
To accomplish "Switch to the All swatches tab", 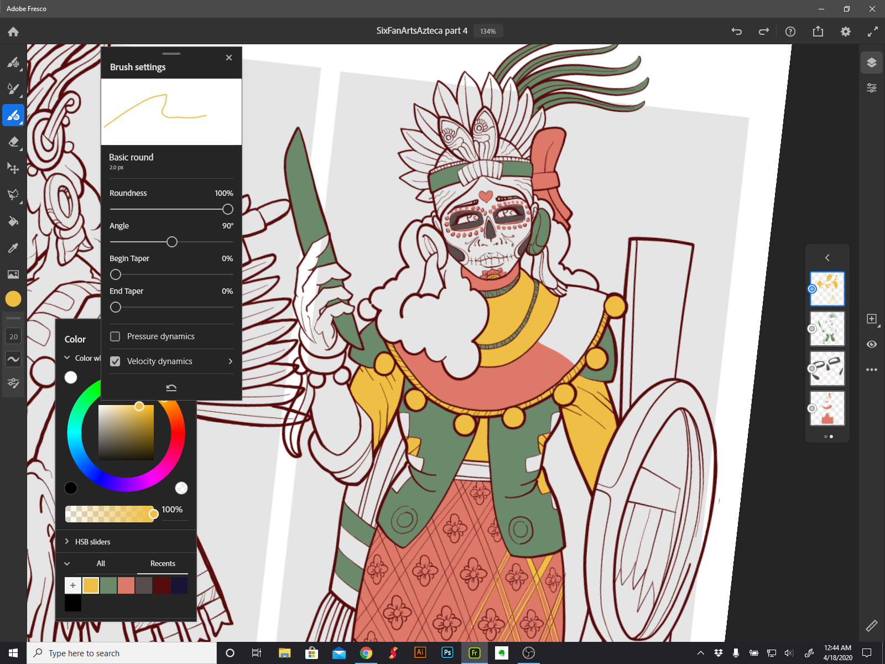I will pos(101,563).
